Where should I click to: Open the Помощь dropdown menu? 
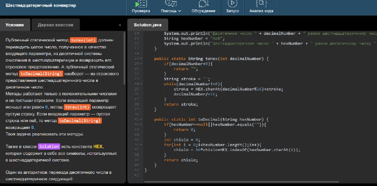click(171, 11)
